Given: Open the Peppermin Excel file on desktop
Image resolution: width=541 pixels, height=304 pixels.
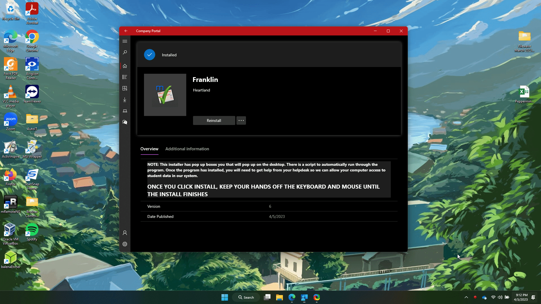Looking at the screenshot, I should [x=524, y=94].
